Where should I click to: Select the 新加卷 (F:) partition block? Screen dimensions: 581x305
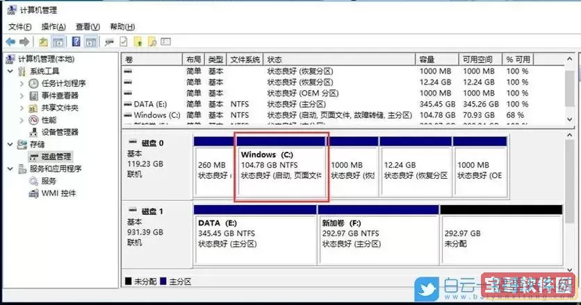click(378, 235)
